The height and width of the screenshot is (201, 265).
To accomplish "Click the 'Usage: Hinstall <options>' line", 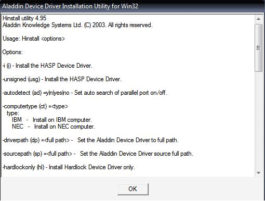I will [34, 39].
